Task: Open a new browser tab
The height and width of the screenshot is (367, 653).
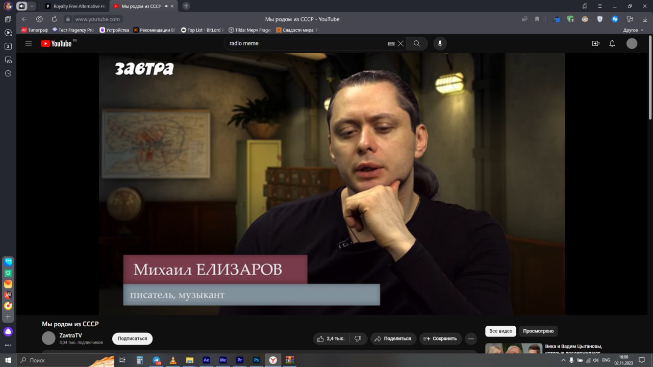Action: coord(186,6)
